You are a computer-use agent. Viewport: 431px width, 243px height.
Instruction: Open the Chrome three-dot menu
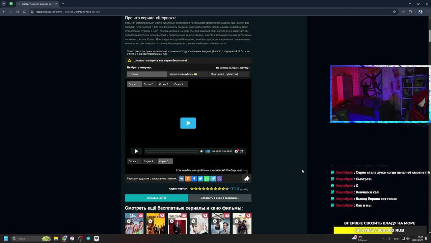(x=427, y=12)
